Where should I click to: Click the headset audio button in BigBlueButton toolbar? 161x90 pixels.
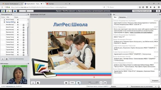3,11
